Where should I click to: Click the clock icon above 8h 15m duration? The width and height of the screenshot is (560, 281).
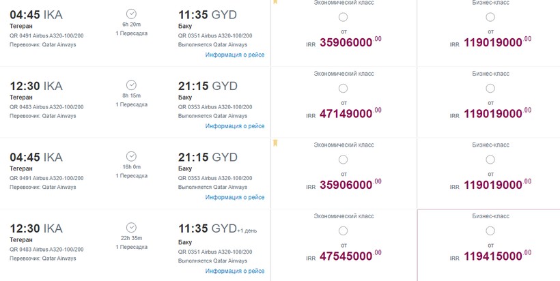[131, 85]
